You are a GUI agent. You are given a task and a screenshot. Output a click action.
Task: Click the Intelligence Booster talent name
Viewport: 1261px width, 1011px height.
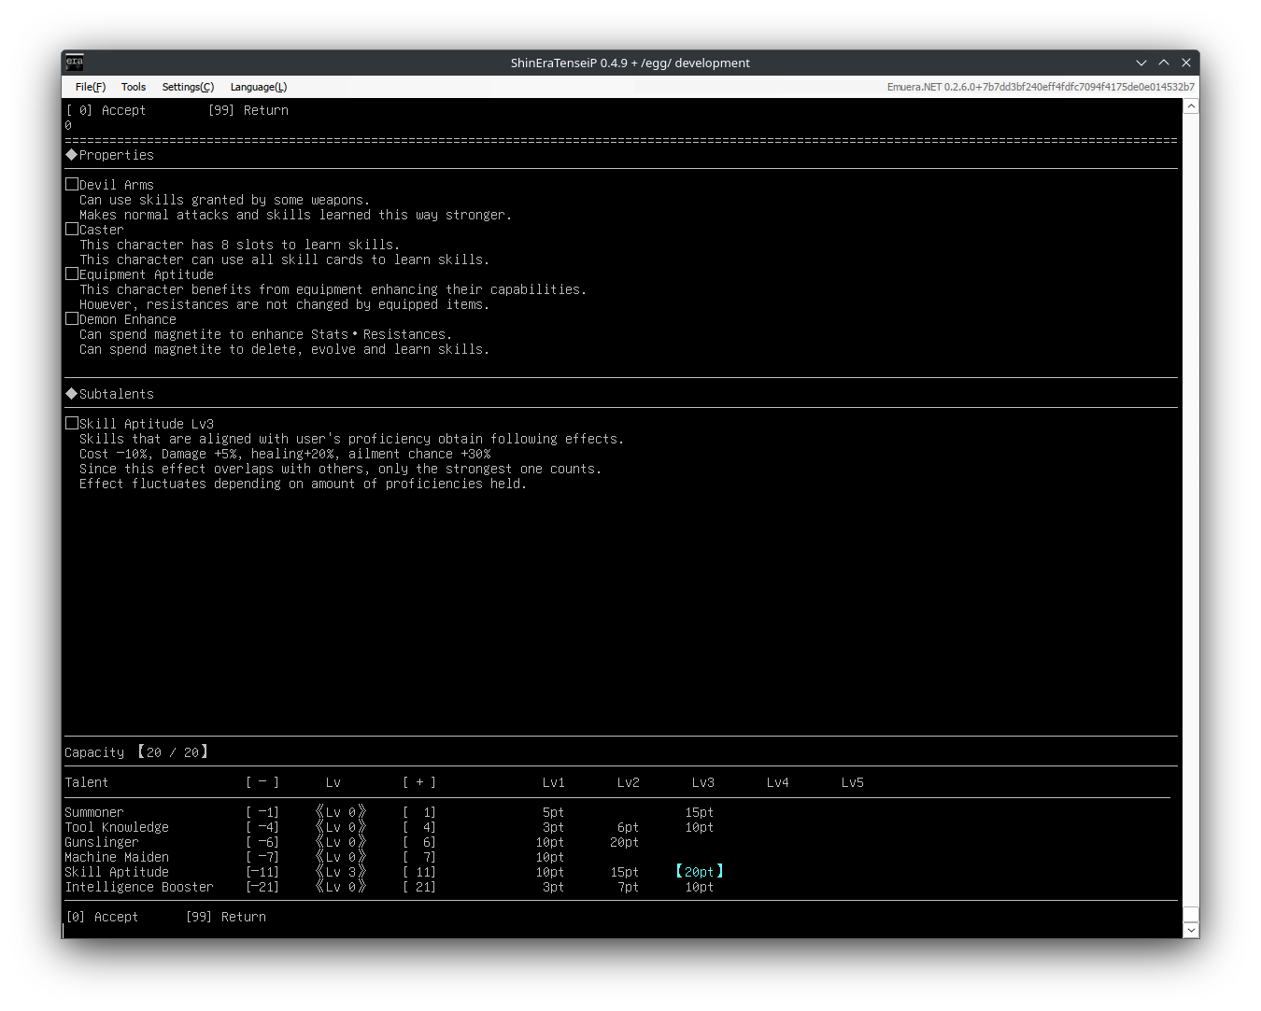(139, 887)
